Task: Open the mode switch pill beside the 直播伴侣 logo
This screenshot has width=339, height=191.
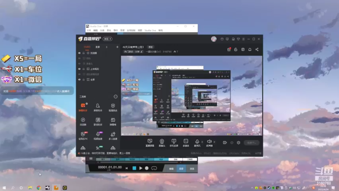Action: pyautogui.click(x=108, y=39)
